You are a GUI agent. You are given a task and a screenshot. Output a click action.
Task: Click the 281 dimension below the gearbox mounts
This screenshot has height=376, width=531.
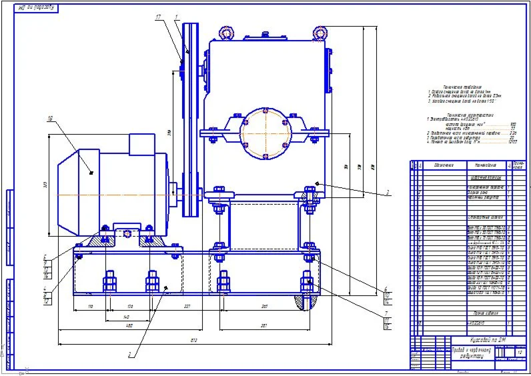click(263, 325)
